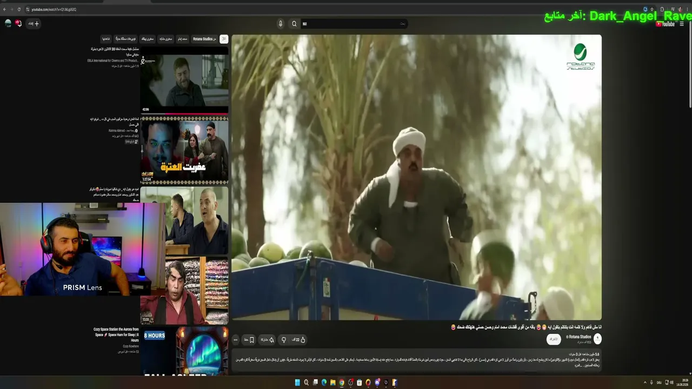The height and width of the screenshot is (389, 692).
Task: Reload the YouTube page
Action: [x=19, y=9]
